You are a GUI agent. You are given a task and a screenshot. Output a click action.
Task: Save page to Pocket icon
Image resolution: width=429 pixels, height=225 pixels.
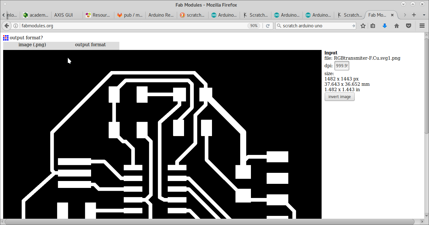(x=409, y=26)
